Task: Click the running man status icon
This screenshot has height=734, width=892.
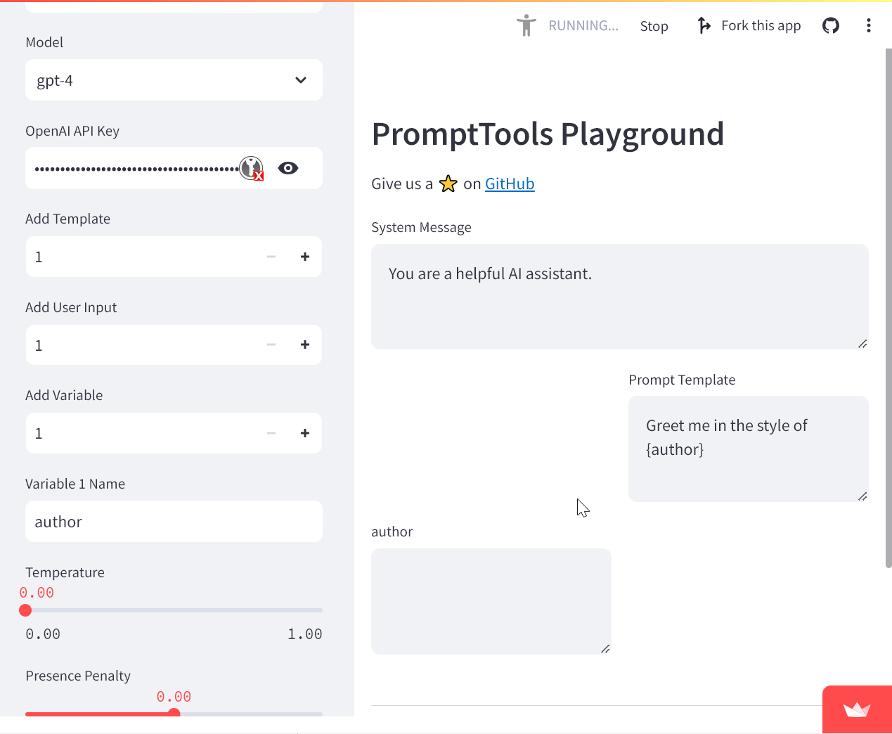Action: pos(526,26)
